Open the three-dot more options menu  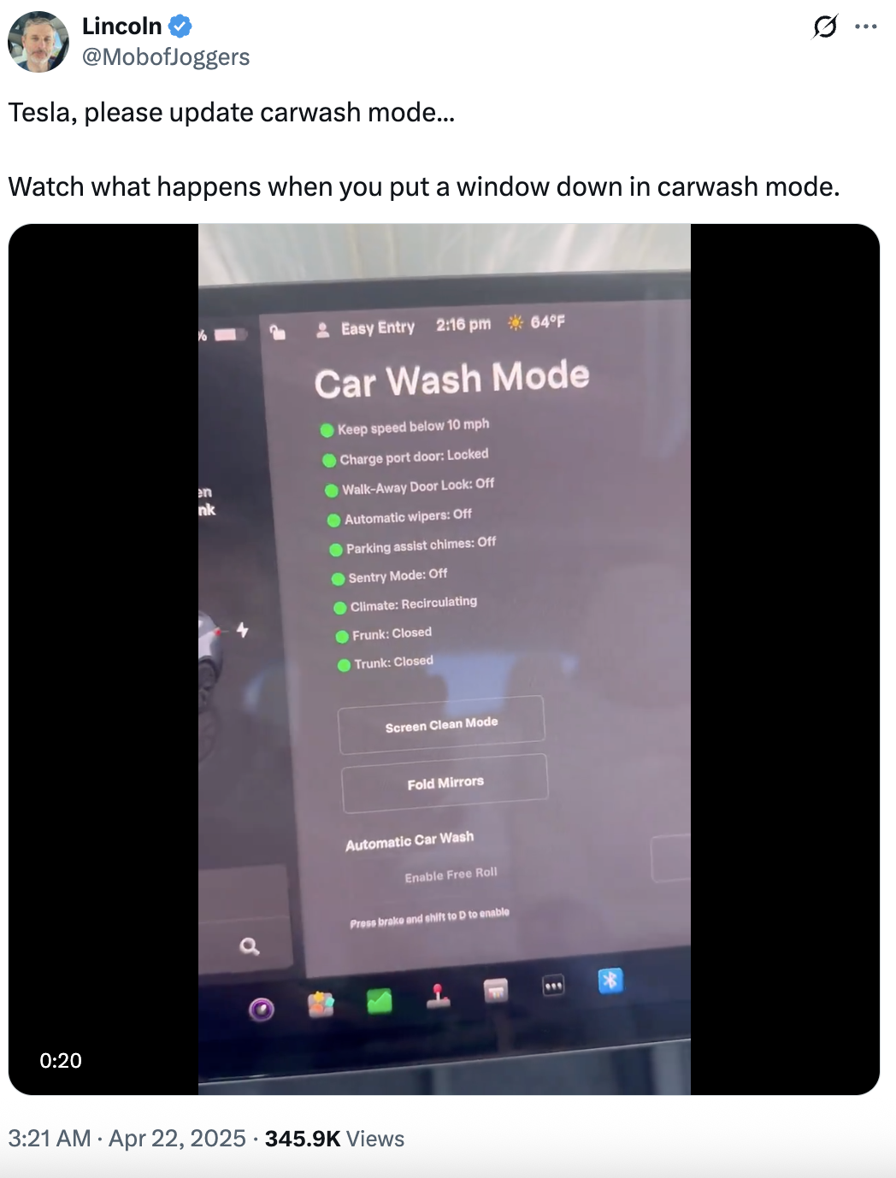coord(866,27)
